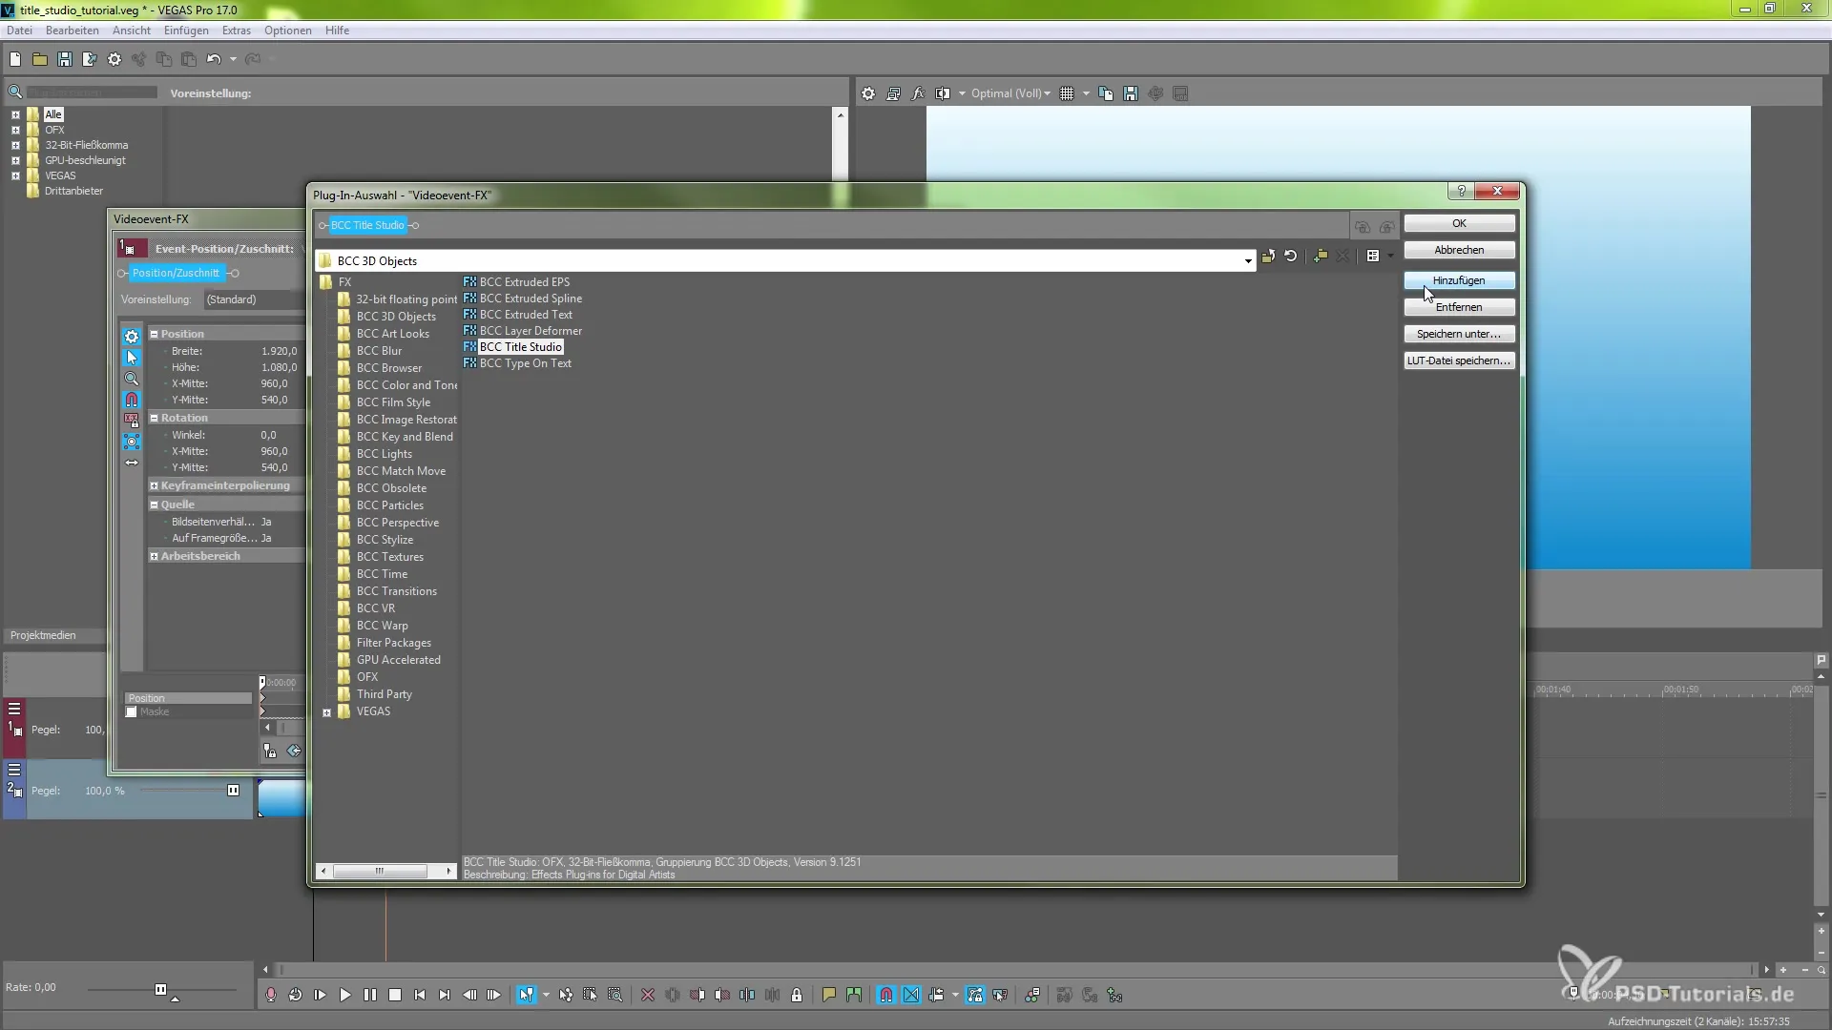Image resolution: width=1832 pixels, height=1030 pixels.
Task: Click the lock event icon
Action: point(797,995)
